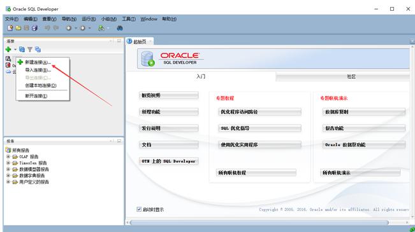Click the refresh connections icon
415x232 pixels.
(22, 50)
